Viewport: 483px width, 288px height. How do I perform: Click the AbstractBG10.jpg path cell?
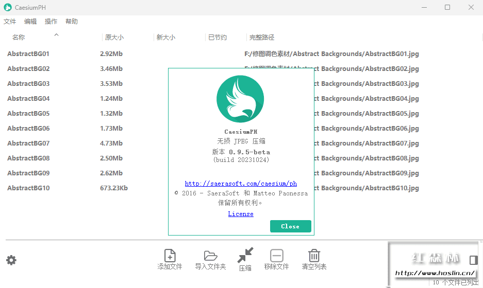(367, 188)
